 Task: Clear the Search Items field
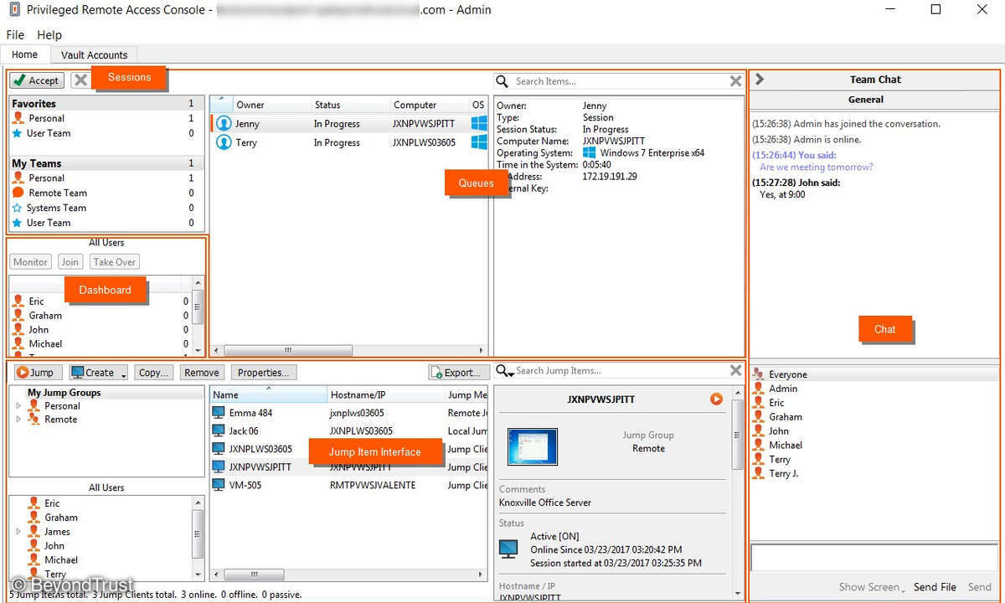[x=735, y=81]
